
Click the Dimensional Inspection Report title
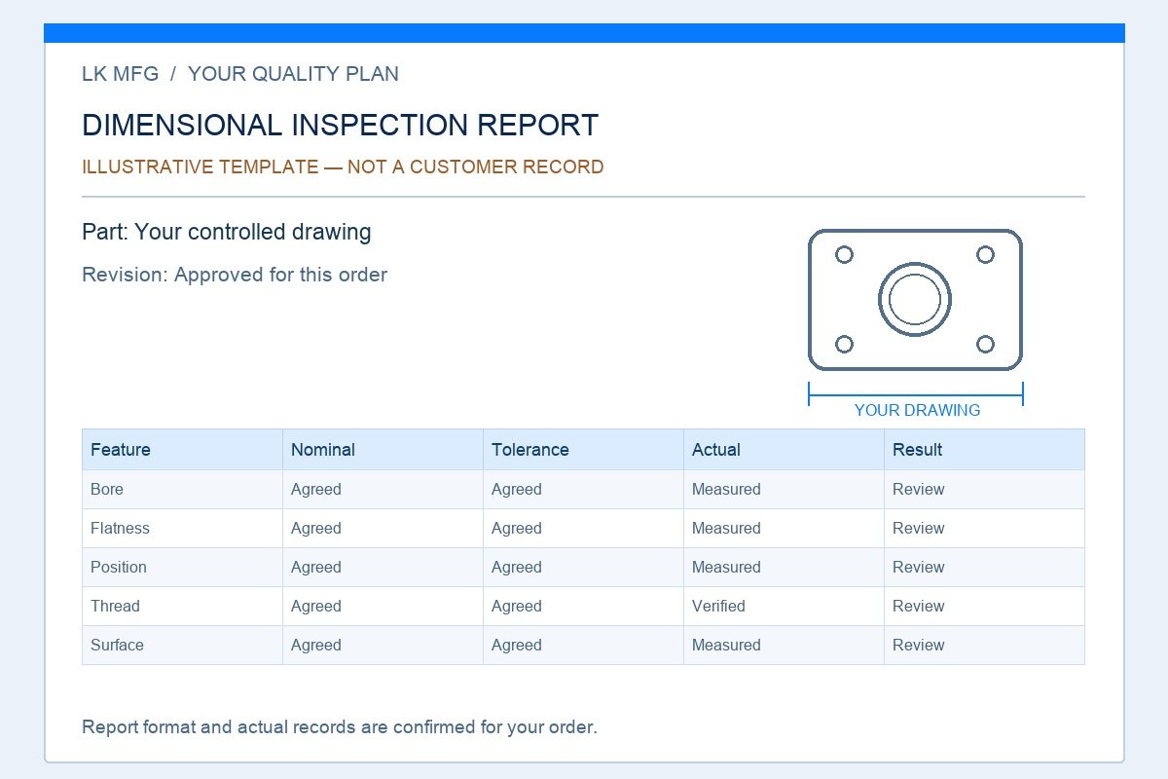pyautogui.click(x=340, y=125)
